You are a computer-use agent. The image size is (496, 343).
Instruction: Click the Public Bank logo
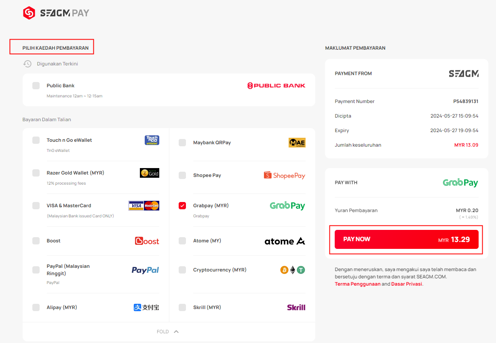coord(276,86)
